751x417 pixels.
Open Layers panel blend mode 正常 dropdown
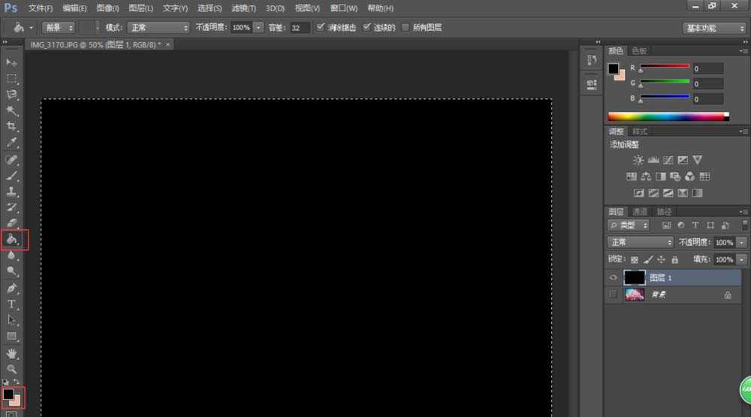click(x=641, y=242)
